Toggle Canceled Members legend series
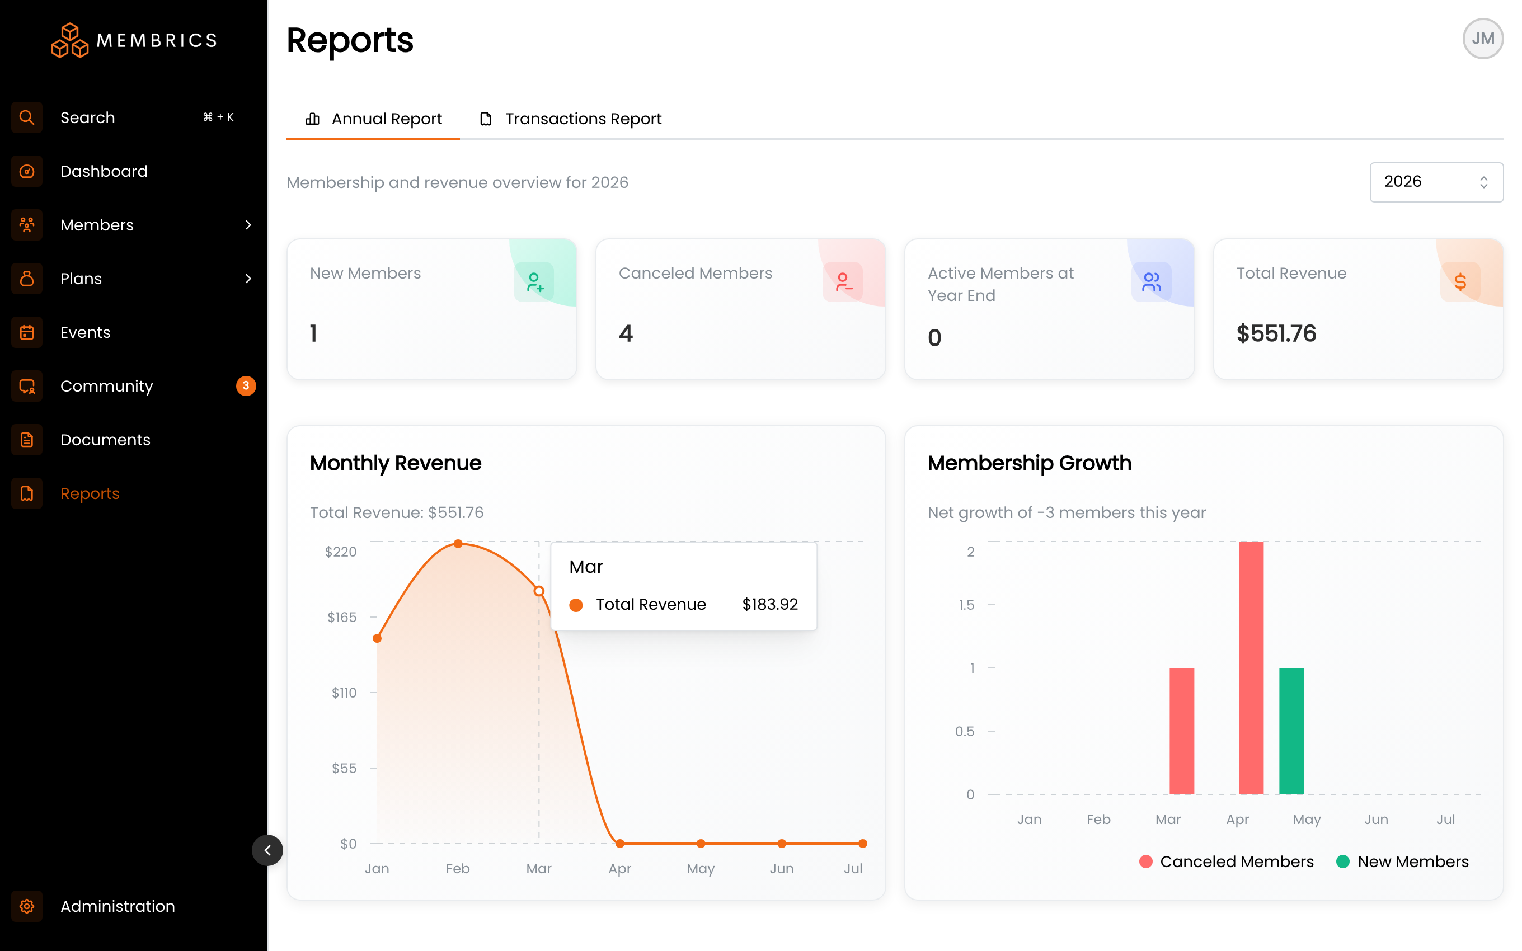The width and height of the screenshot is (1522, 951). point(1227,861)
